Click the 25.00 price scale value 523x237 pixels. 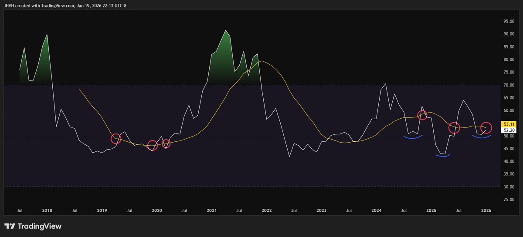[x=509, y=200]
